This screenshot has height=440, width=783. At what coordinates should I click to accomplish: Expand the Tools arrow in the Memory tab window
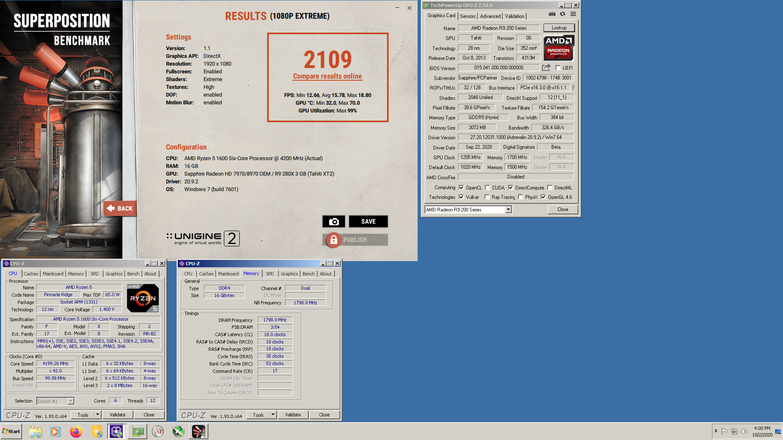tap(273, 415)
